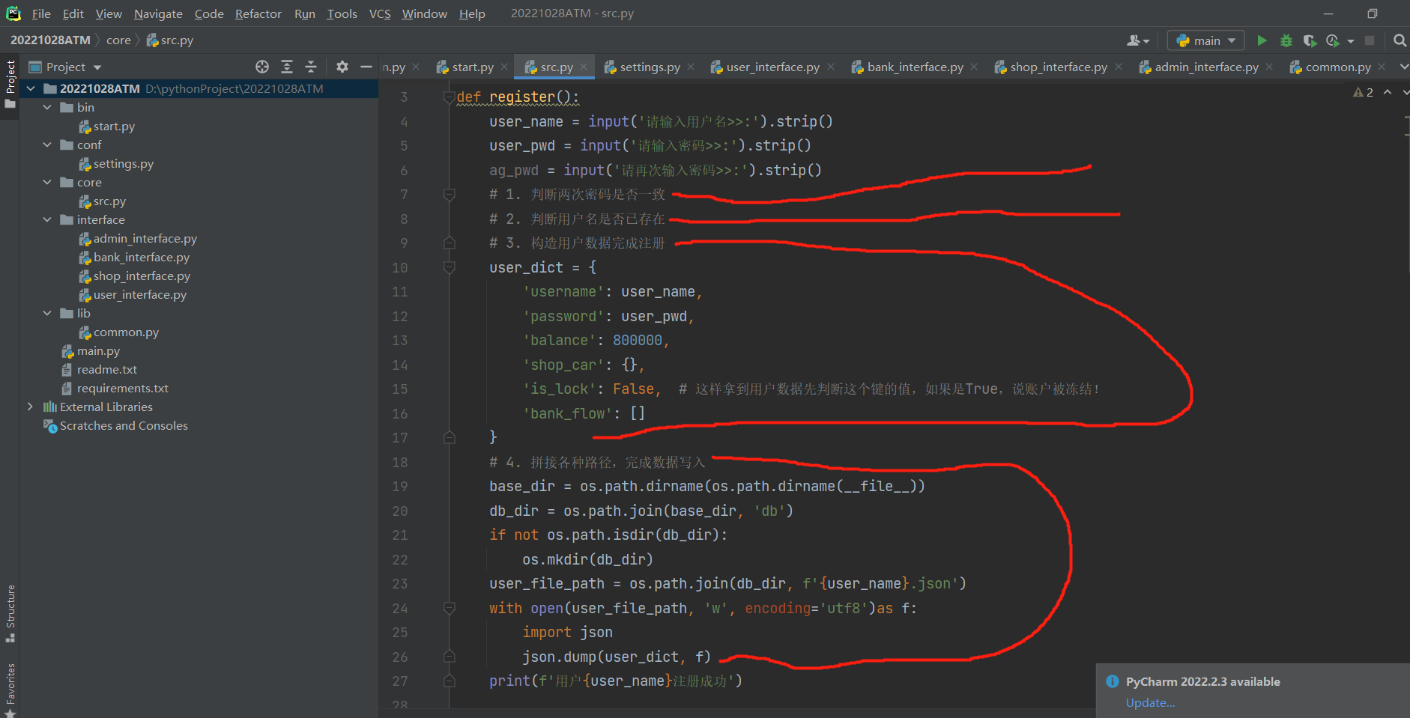Click the stop process square

(1370, 40)
